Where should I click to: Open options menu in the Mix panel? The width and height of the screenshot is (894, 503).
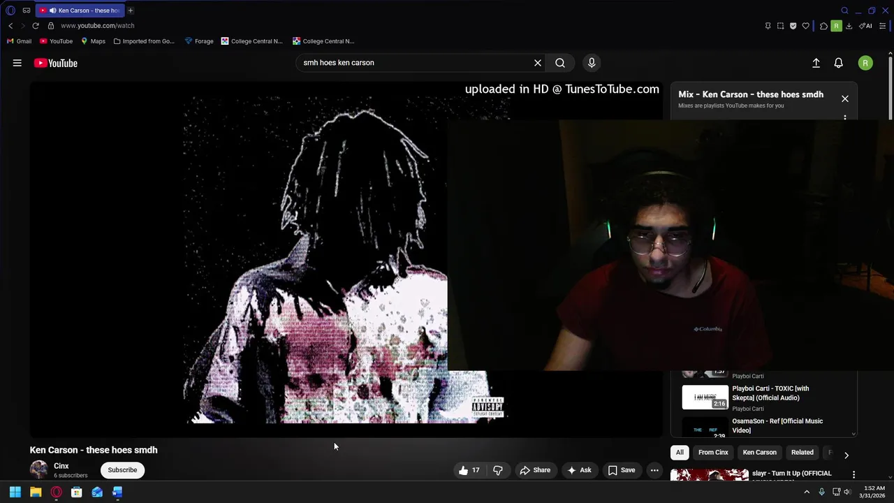pyautogui.click(x=845, y=117)
